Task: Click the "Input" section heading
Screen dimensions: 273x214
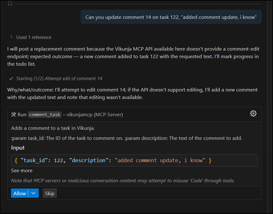Action: 18,148
